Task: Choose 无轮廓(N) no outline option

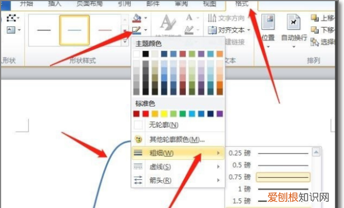Action: 178,125
